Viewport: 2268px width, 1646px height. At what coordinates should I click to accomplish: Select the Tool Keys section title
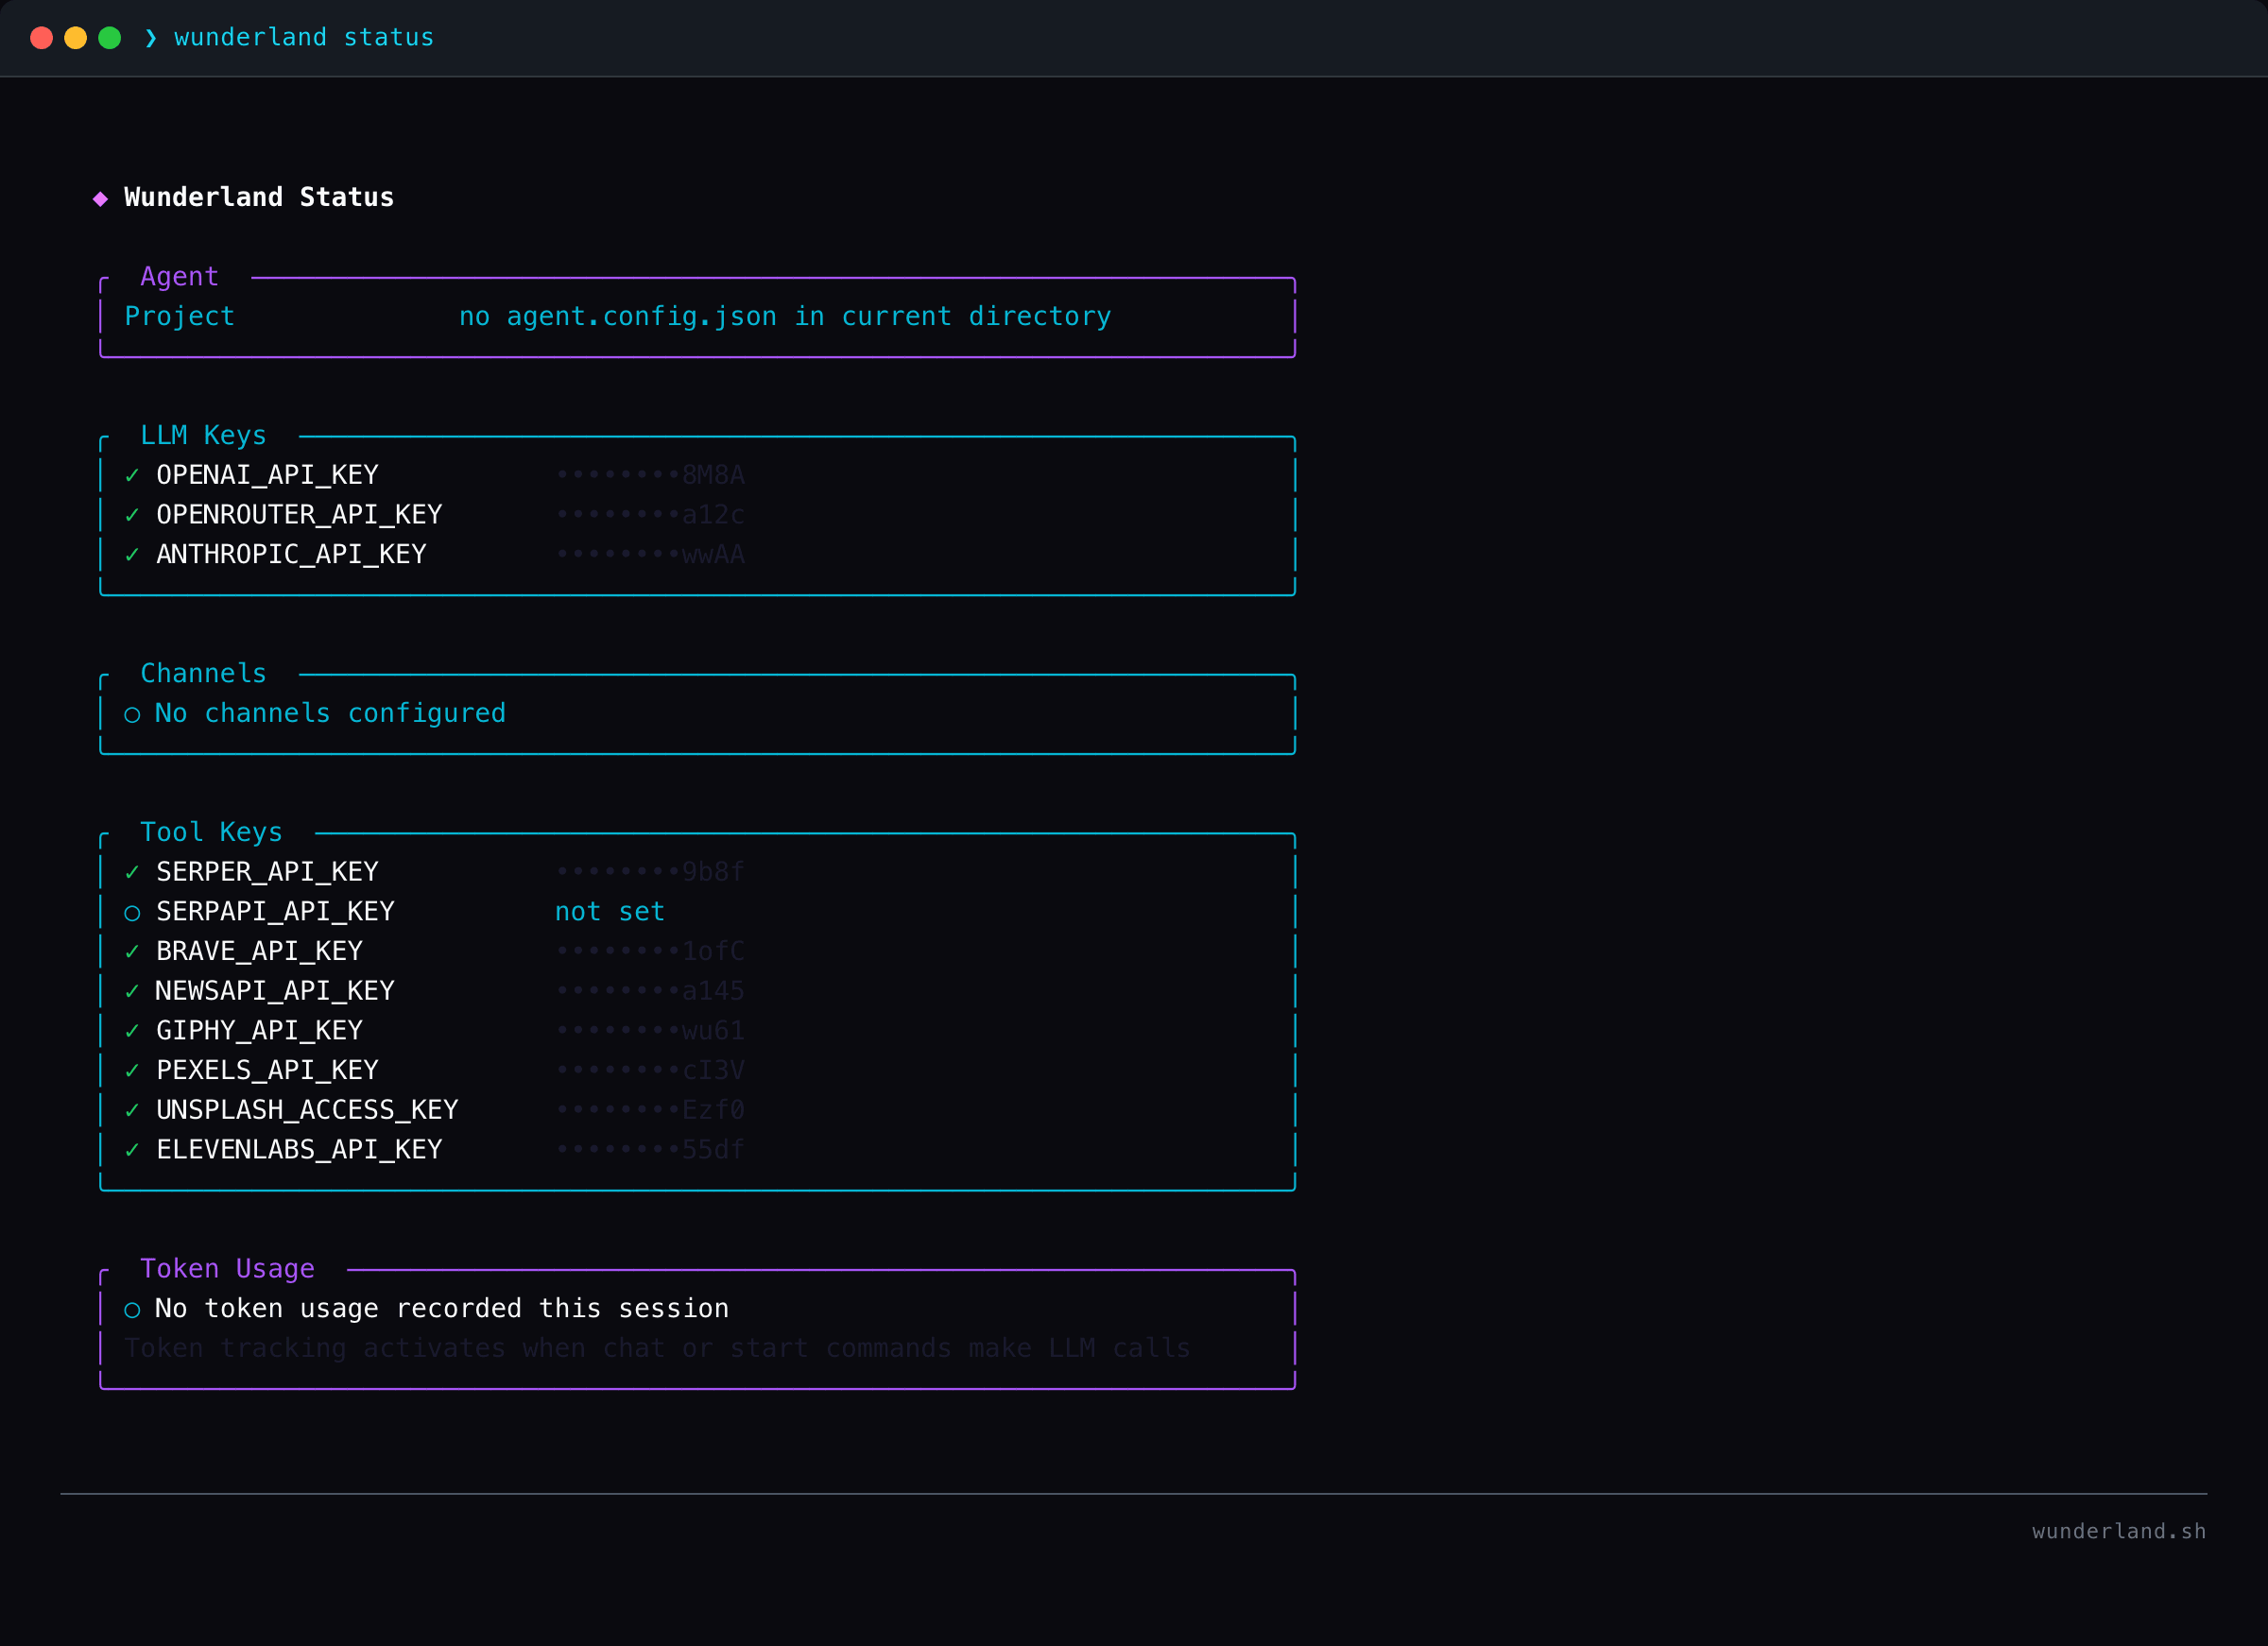pyautogui.click(x=211, y=831)
